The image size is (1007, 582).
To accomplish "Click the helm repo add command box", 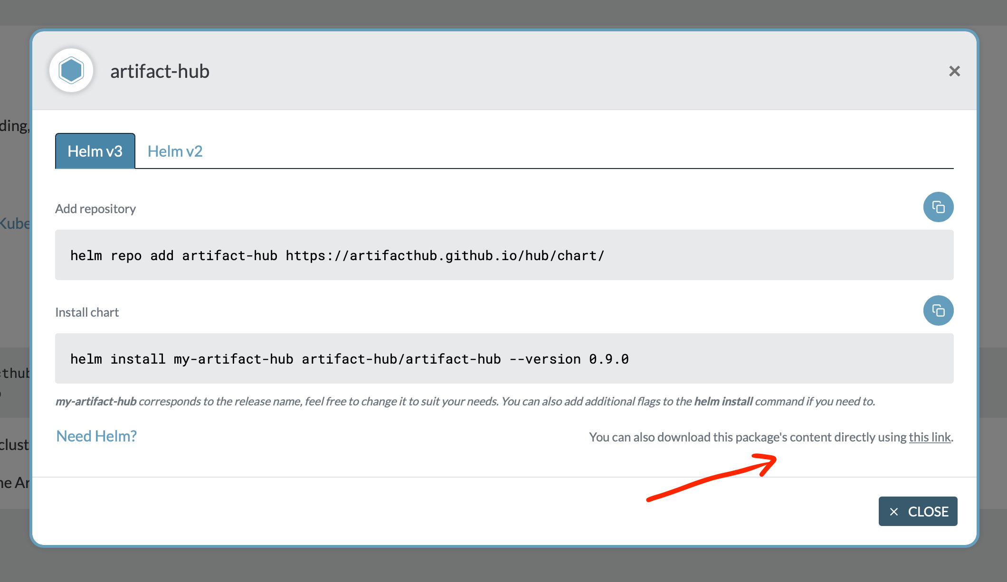I will [503, 255].
